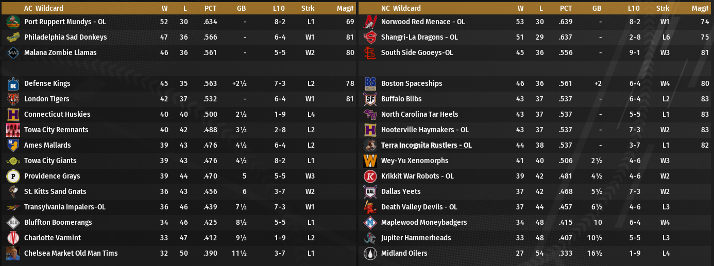Click the AC Wildcard Mag# column header
714x266 pixels.
345,8
